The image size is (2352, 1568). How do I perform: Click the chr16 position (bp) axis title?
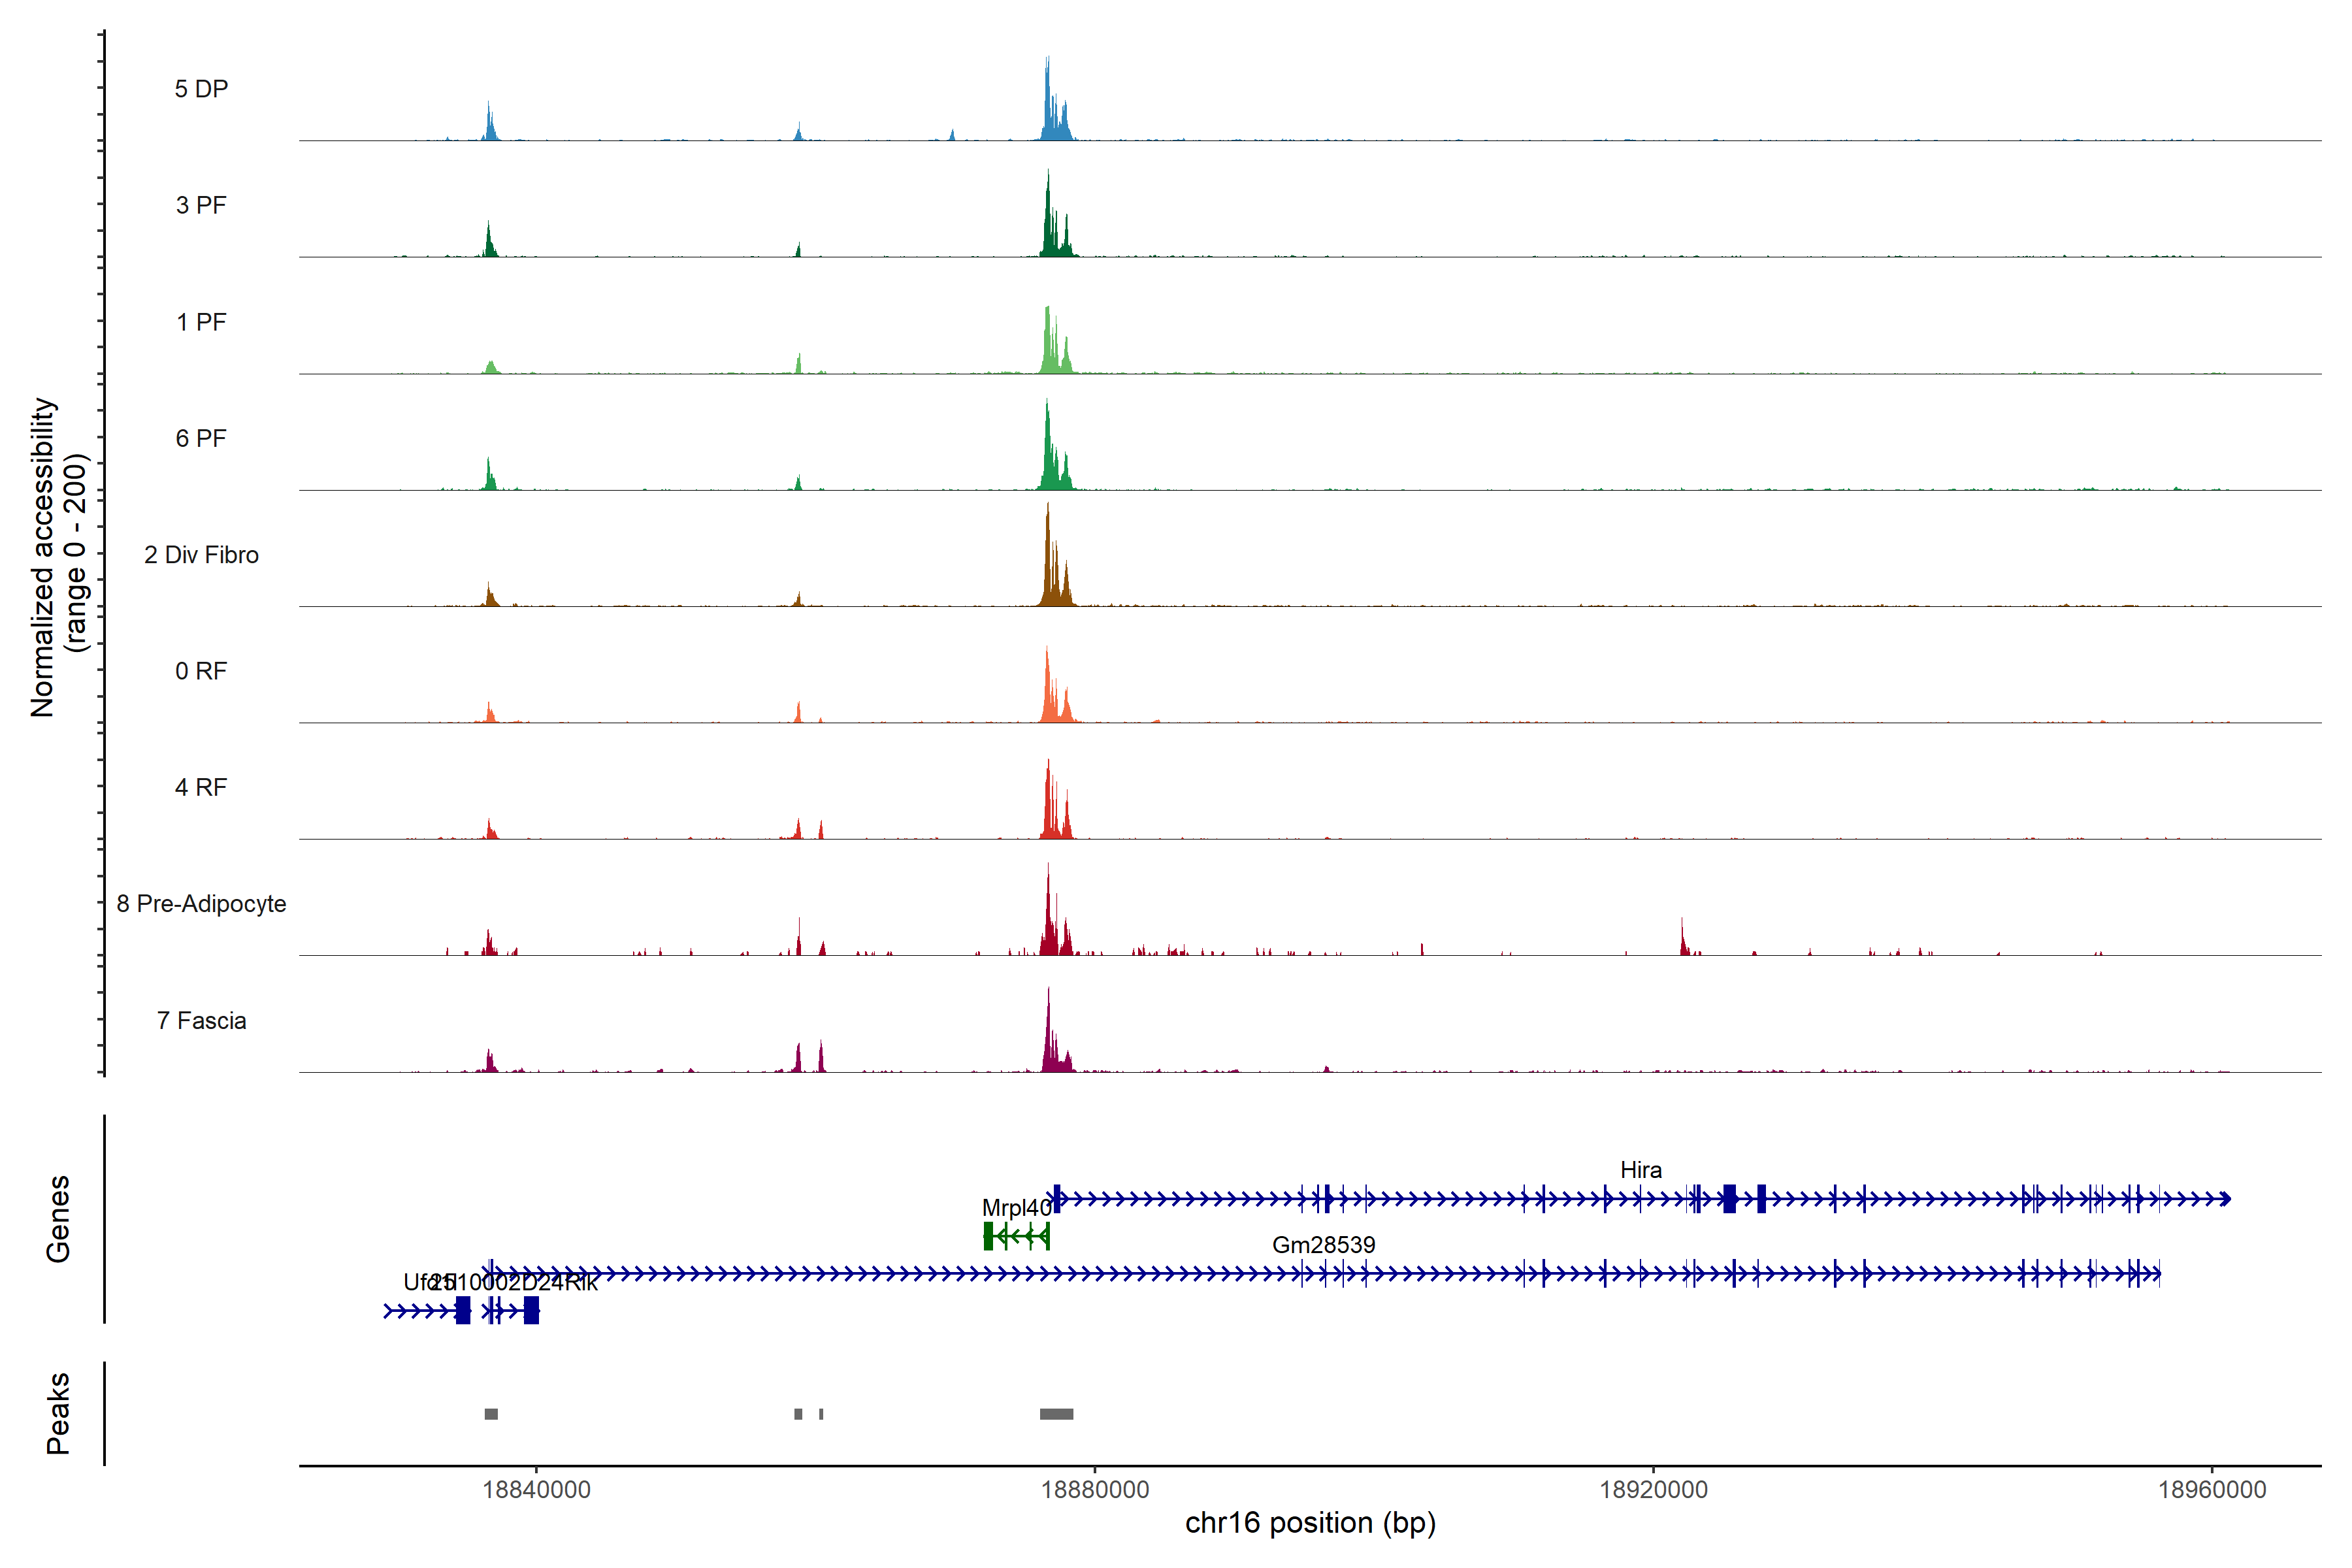pos(1310,1523)
